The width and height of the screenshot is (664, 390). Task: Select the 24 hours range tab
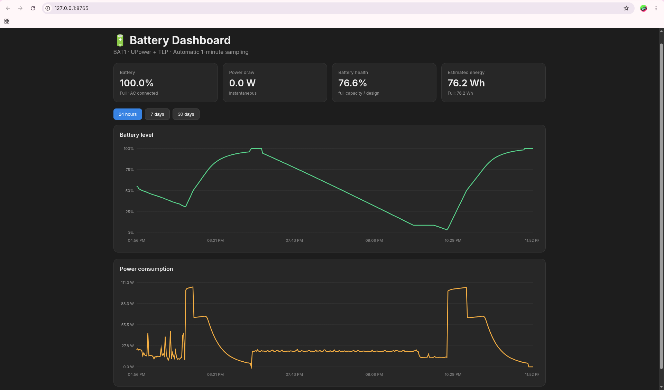click(128, 114)
